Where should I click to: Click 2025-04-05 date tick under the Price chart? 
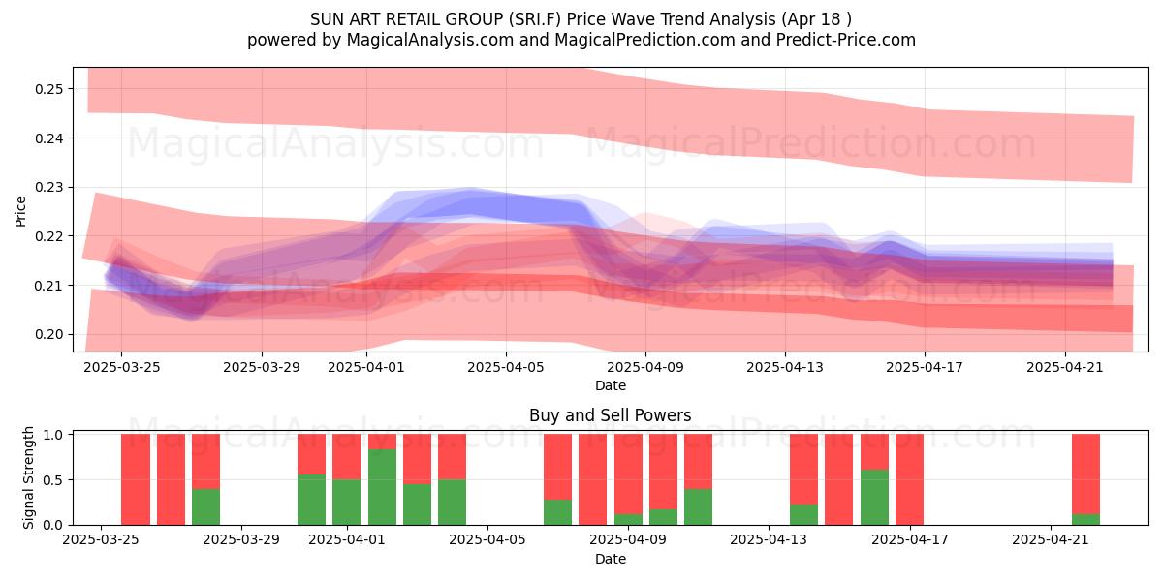point(506,367)
